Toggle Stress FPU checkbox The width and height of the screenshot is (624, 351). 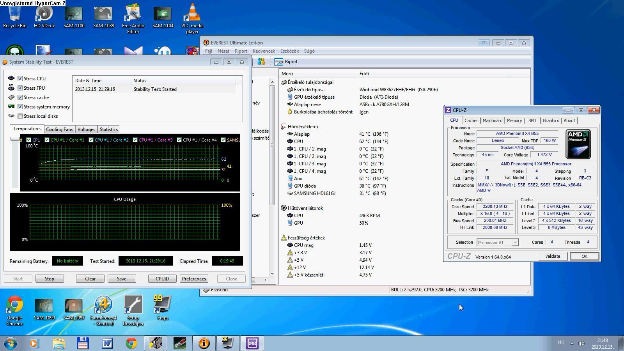[20, 88]
